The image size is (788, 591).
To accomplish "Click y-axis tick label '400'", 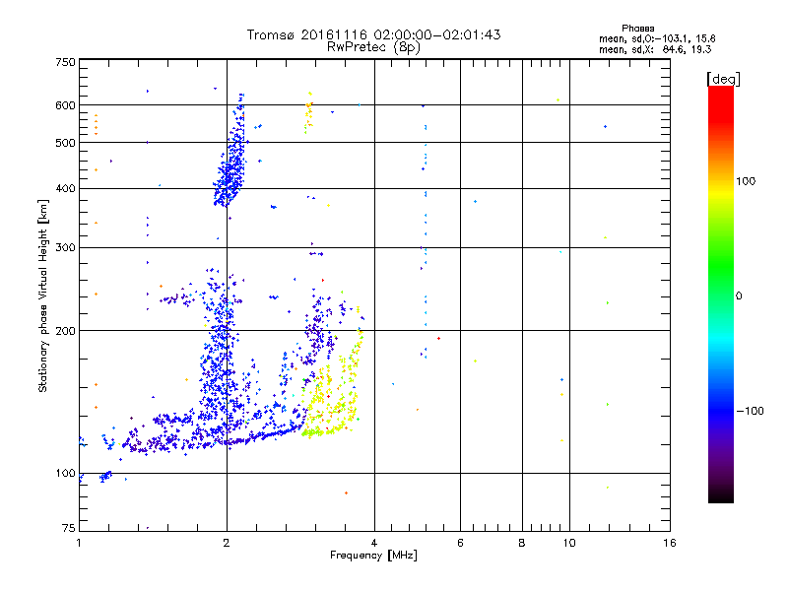I will (x=65, y=188).
